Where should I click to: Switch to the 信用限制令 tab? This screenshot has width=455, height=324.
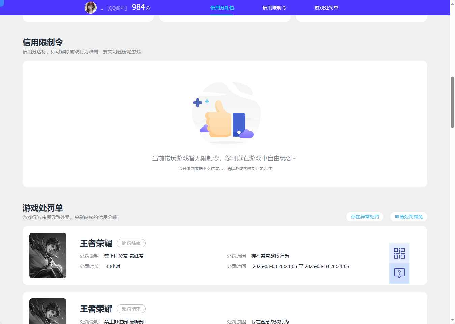click(x=274, y=8)
